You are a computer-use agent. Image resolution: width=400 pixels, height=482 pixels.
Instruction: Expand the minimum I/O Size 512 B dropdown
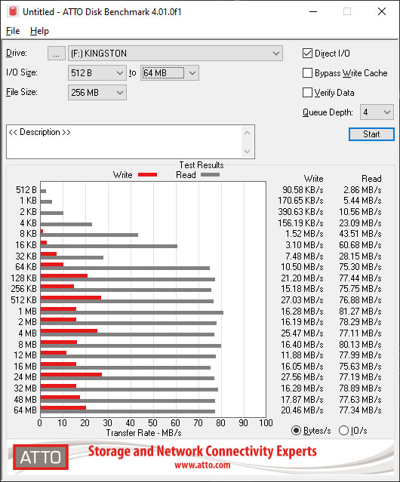point(97,73)
